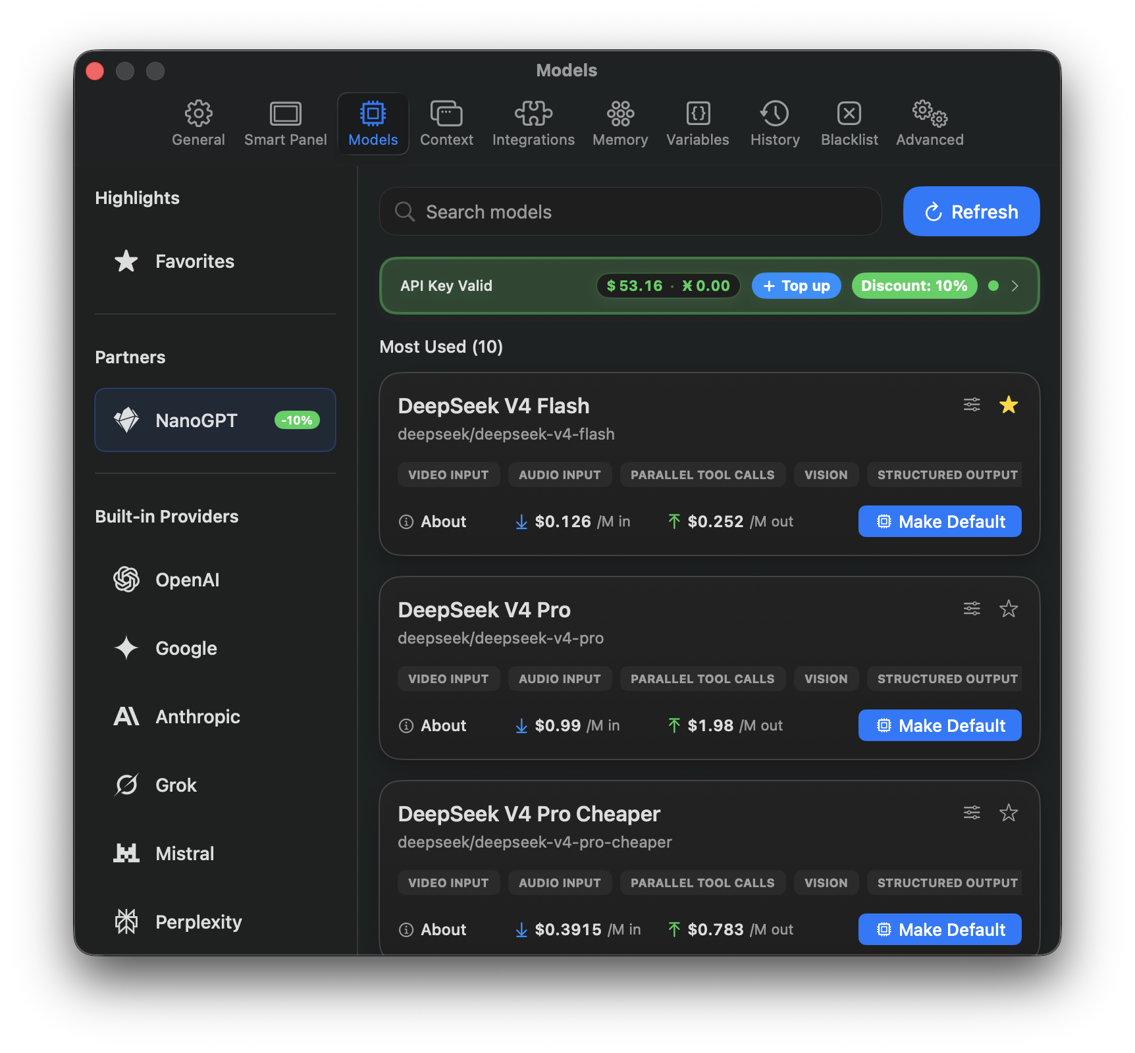Open the History tab
The image size is (1135, 1053).
click(x=775, y=124)
